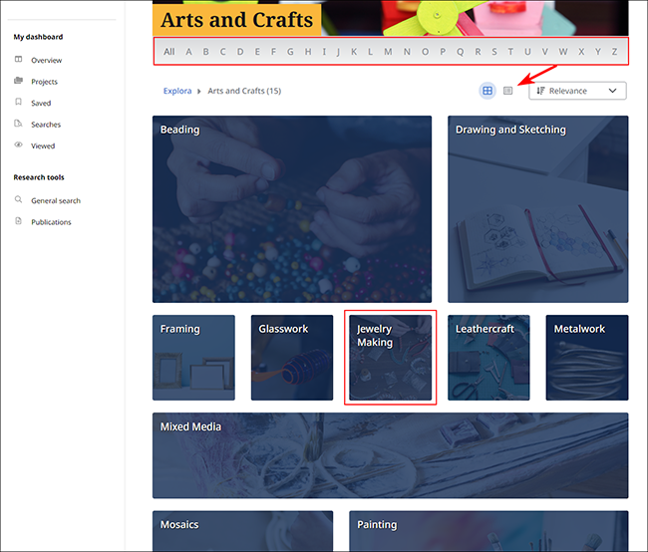Filter topics by letter N
This screenshot has width=648, height=552.
click(407, 52)
